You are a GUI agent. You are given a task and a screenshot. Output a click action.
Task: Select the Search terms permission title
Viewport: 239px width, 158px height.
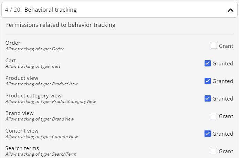coord(22,148)
